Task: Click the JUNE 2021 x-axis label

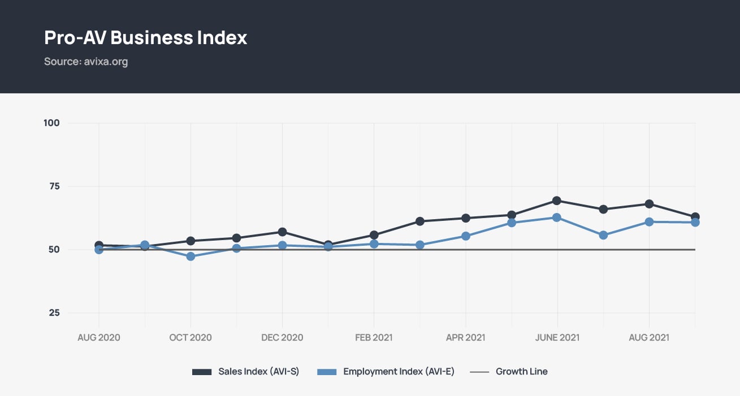Action: coord(557,338)
